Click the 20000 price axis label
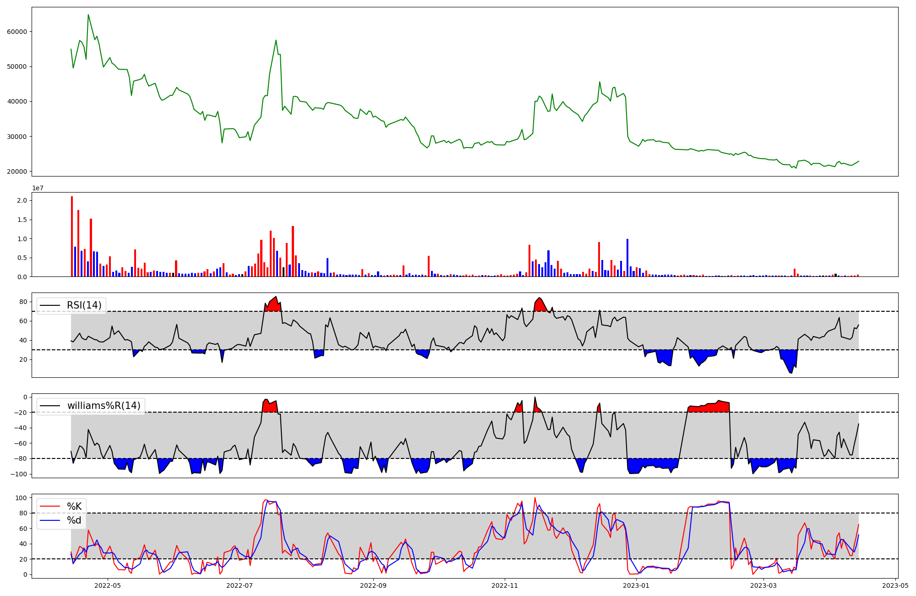The height and width of the screenshot is (596, 916). 17,171
